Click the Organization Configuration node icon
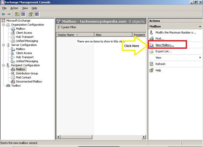 pyautogui.click(x=8, y=25)
